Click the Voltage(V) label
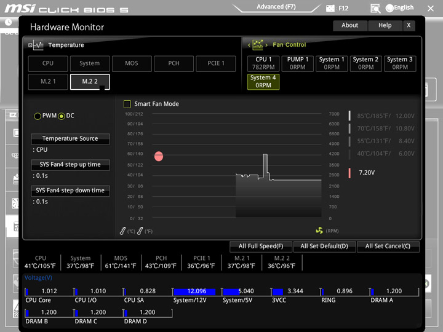 click(x=38, y=278)
